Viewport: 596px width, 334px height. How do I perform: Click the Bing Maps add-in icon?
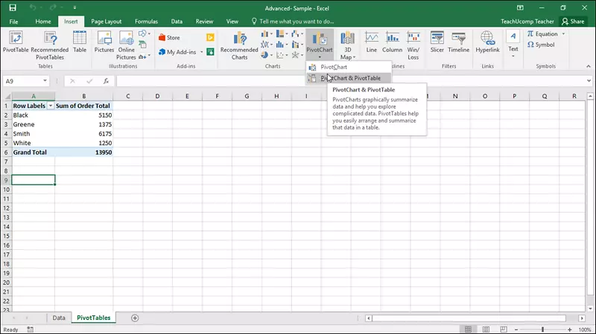(210, 37)
